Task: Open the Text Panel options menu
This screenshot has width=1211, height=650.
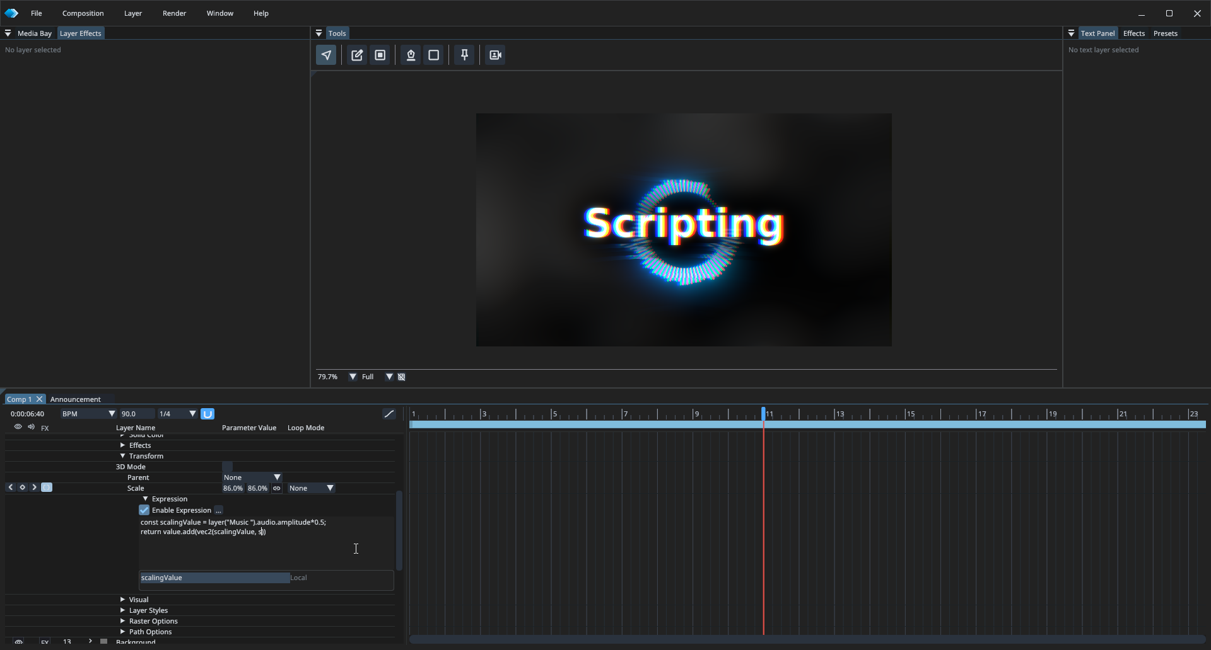Action: tap(1071, 33)
